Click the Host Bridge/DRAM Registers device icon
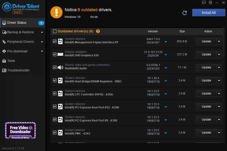Image resolution: width=227 pixels, height=151 pixels. click(61, 80)
